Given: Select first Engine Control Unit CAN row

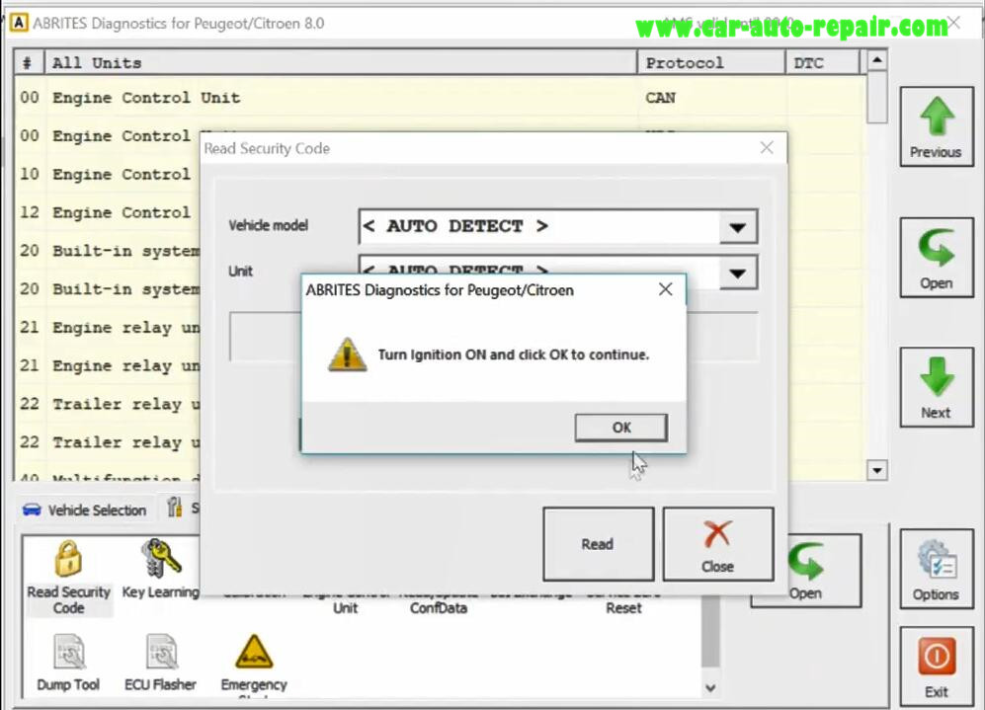Looking at the screenshot, I should [439, 98].
